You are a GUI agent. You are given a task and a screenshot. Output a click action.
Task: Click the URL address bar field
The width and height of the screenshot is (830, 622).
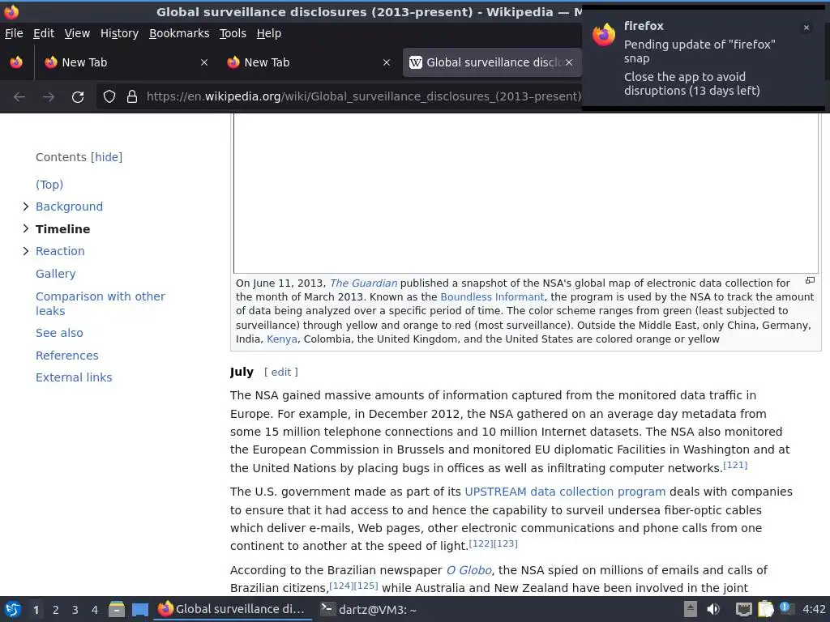[364, 97]
